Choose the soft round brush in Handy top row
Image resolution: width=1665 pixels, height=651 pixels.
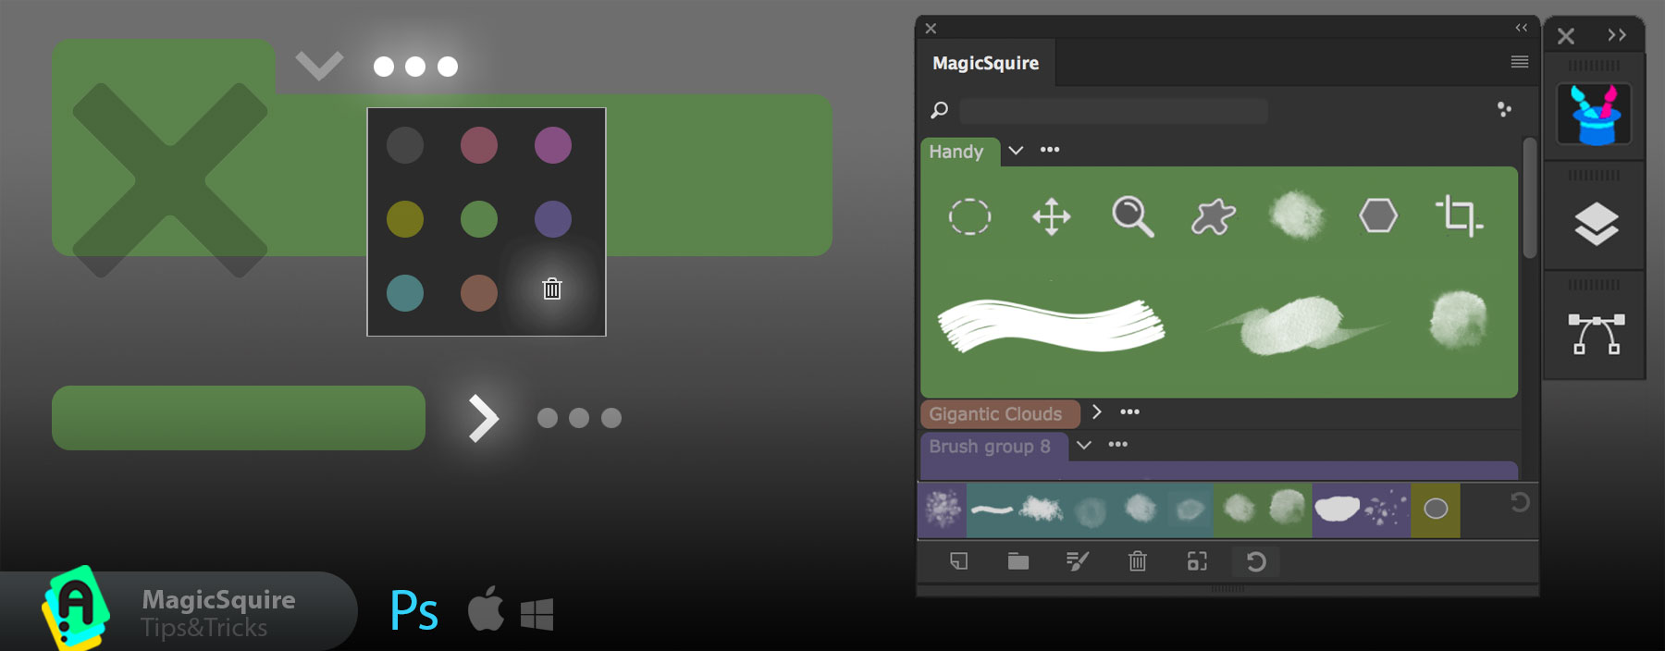click(1297, 215)
